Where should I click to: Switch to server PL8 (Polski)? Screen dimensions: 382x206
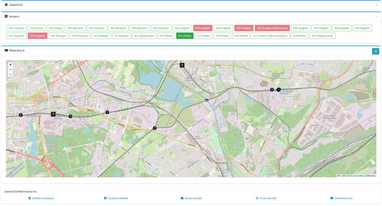299,36
